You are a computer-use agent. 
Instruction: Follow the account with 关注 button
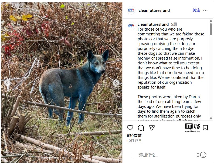point(196,10)
